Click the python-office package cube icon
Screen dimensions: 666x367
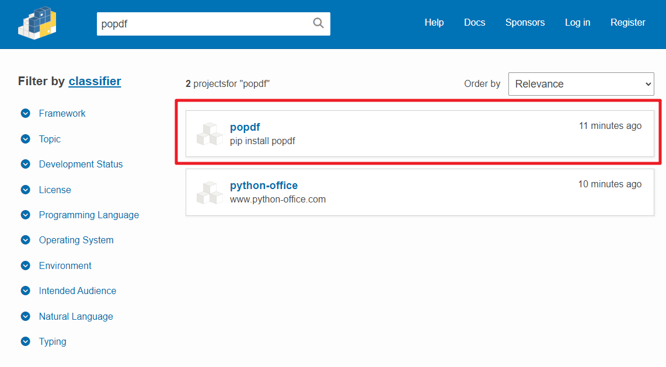(x=210, y=193)
